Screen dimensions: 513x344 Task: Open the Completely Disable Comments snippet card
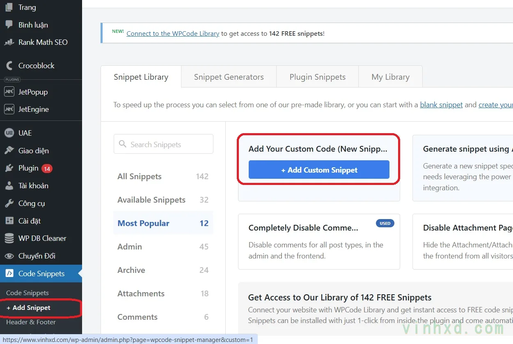point(319,242)
